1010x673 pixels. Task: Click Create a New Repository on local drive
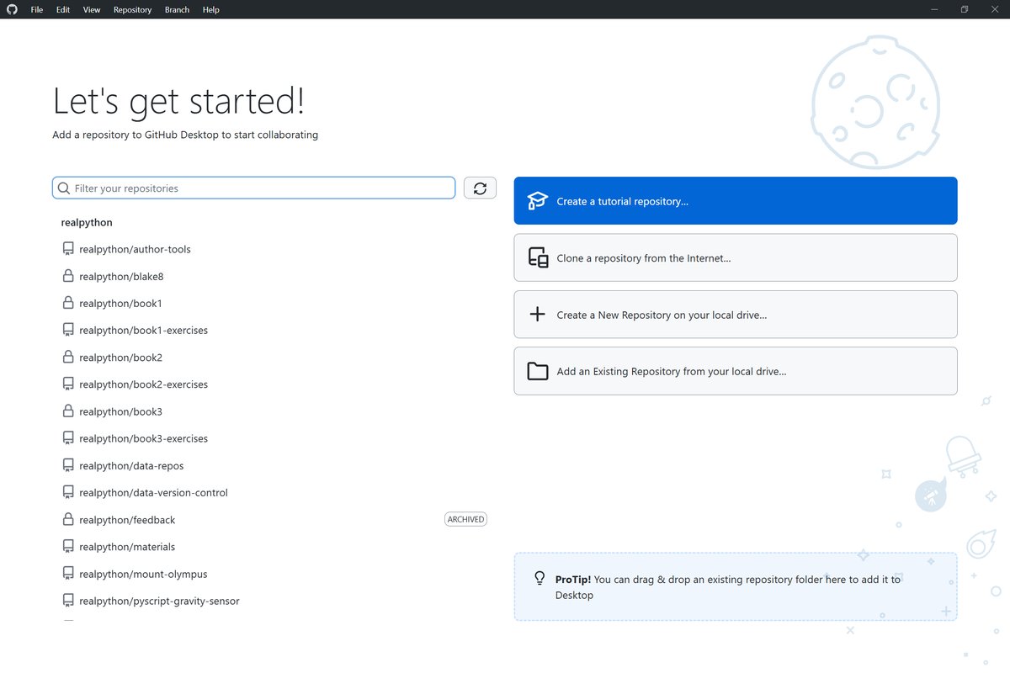click(736, 315)
